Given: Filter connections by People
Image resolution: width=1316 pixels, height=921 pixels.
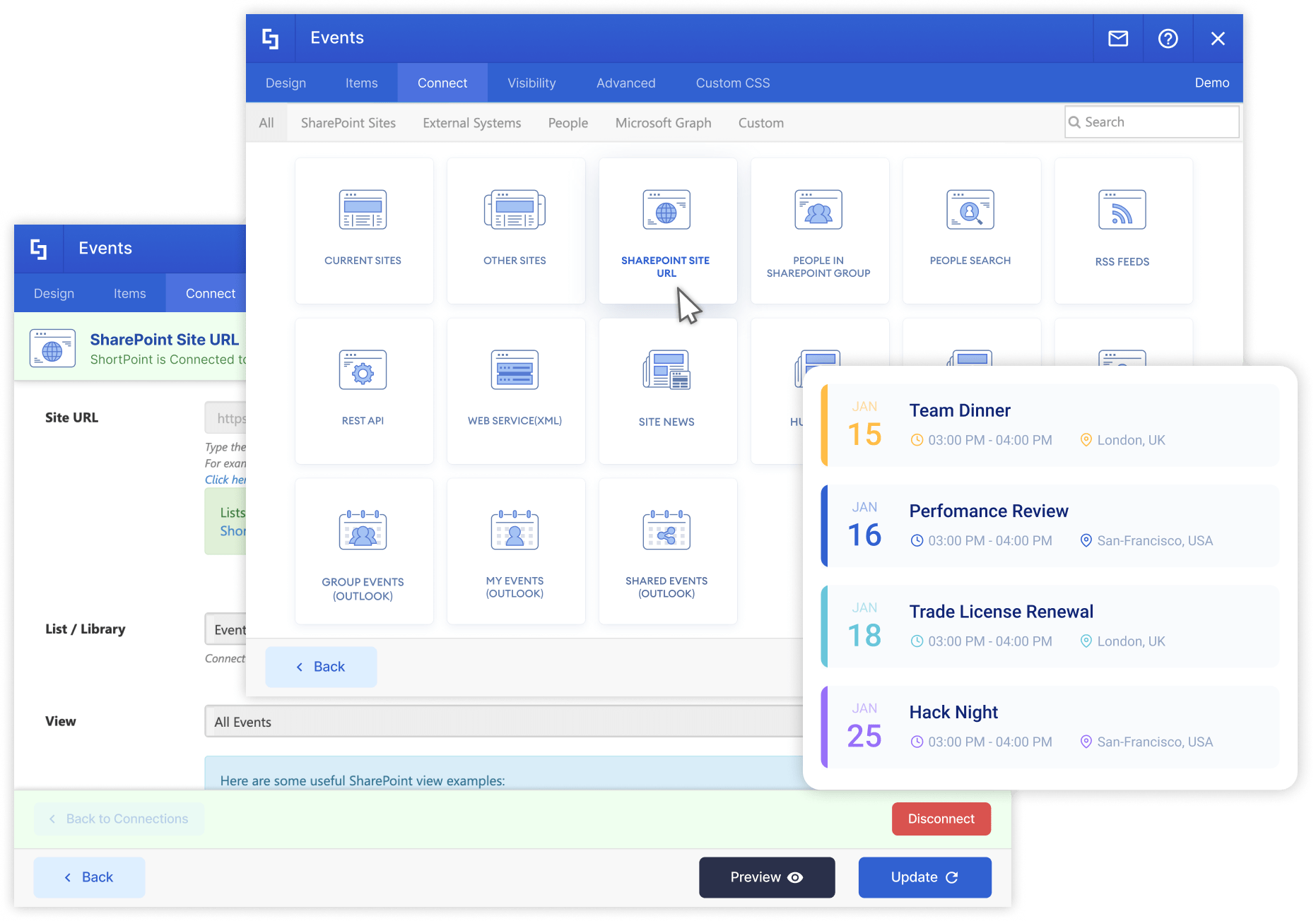Looking at the screenshot, I should pyautogui.click(x=568, y=123).
